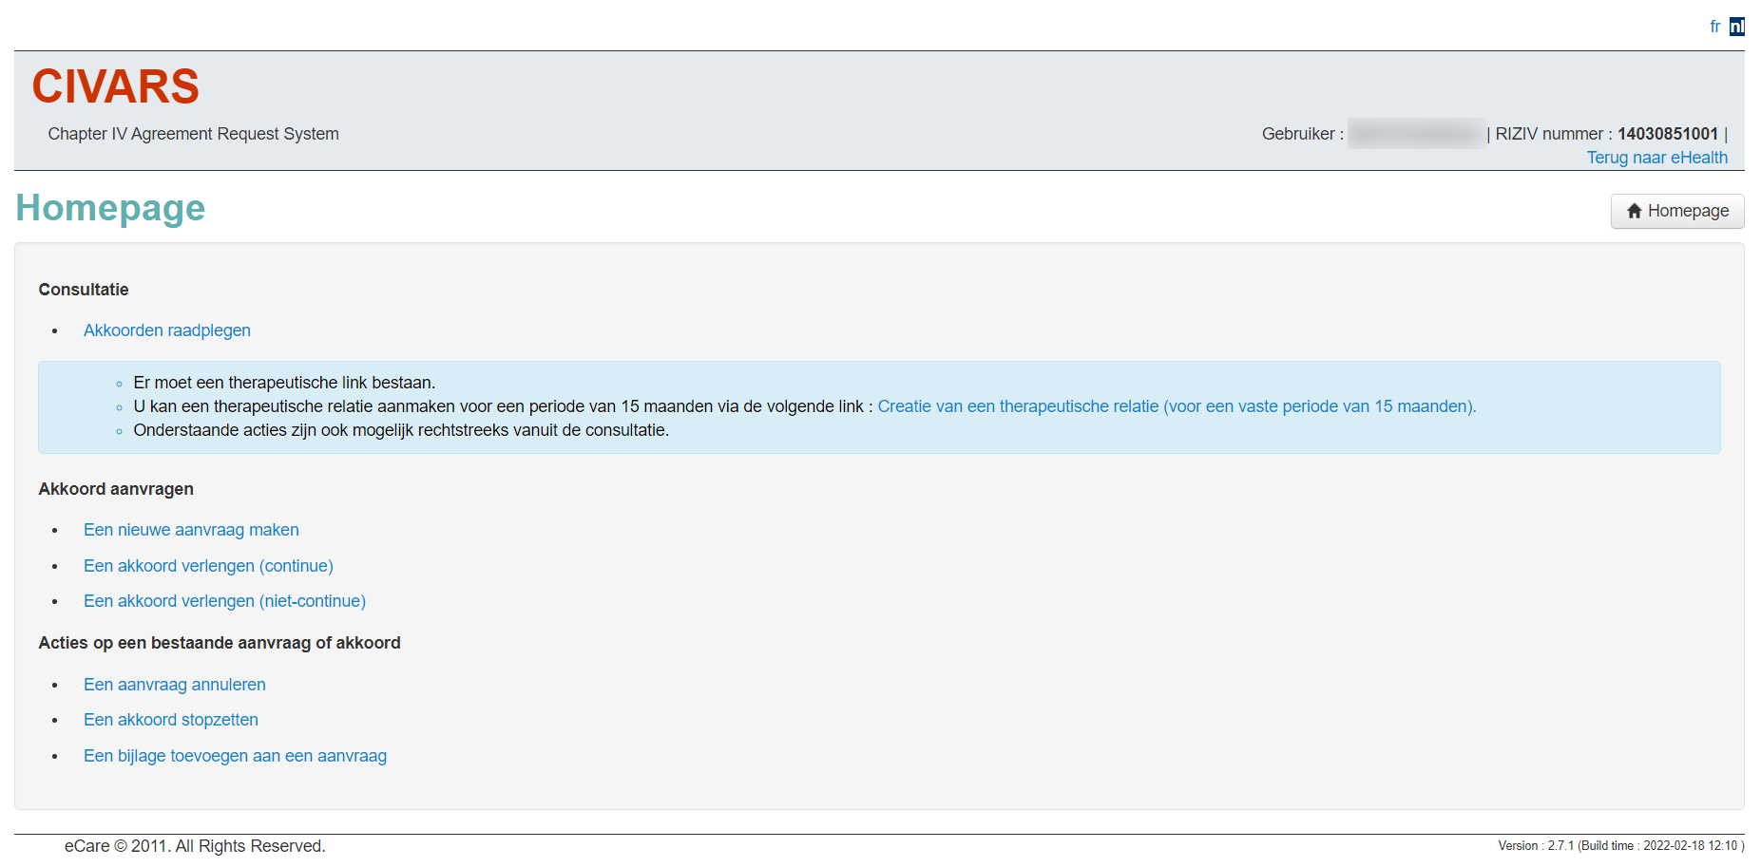The image size is (1761, 867).
Task: Click the Akkoord aanvragen heading
Action: (116, 489)
